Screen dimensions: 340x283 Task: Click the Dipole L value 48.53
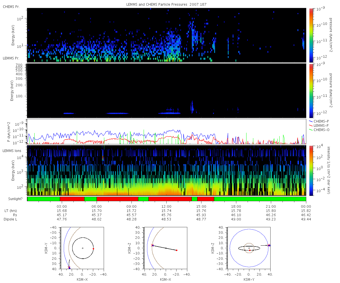point(166,219)
